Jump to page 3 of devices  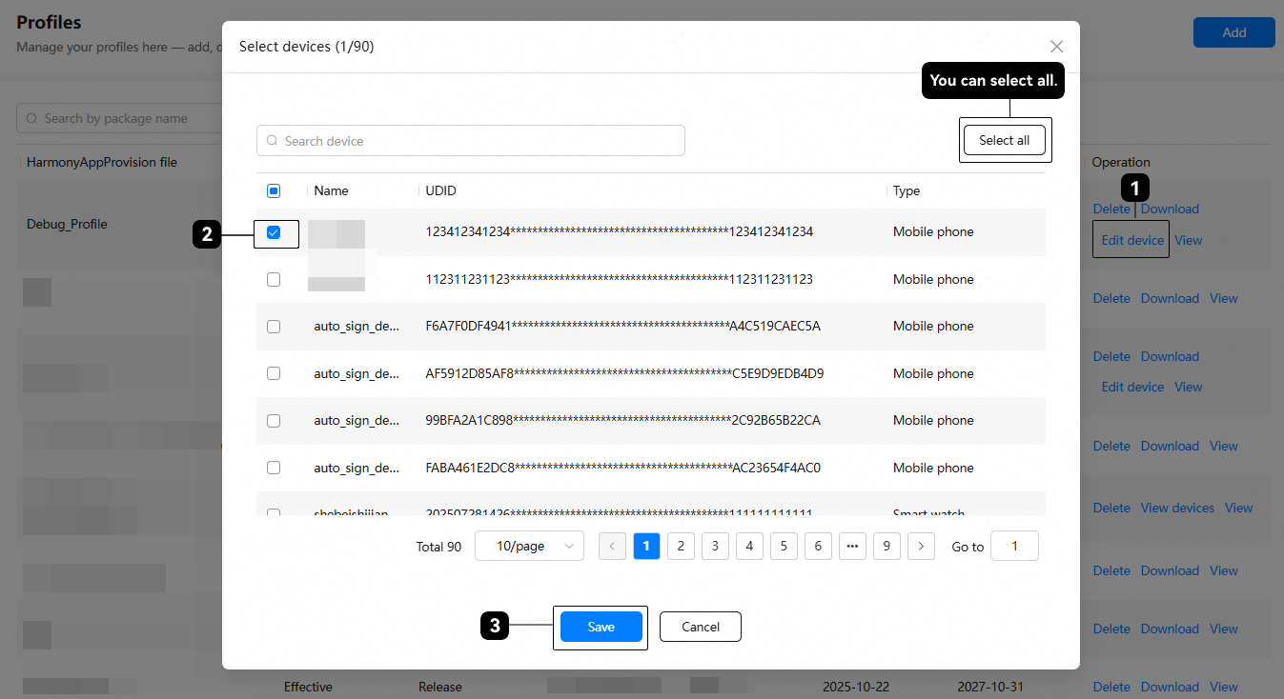[715, 546]
